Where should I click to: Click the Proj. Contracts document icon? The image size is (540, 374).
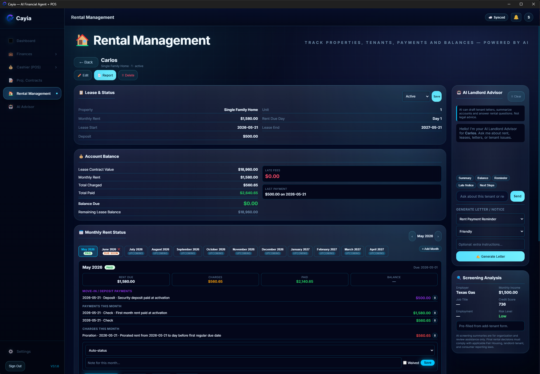pos(11,80)
